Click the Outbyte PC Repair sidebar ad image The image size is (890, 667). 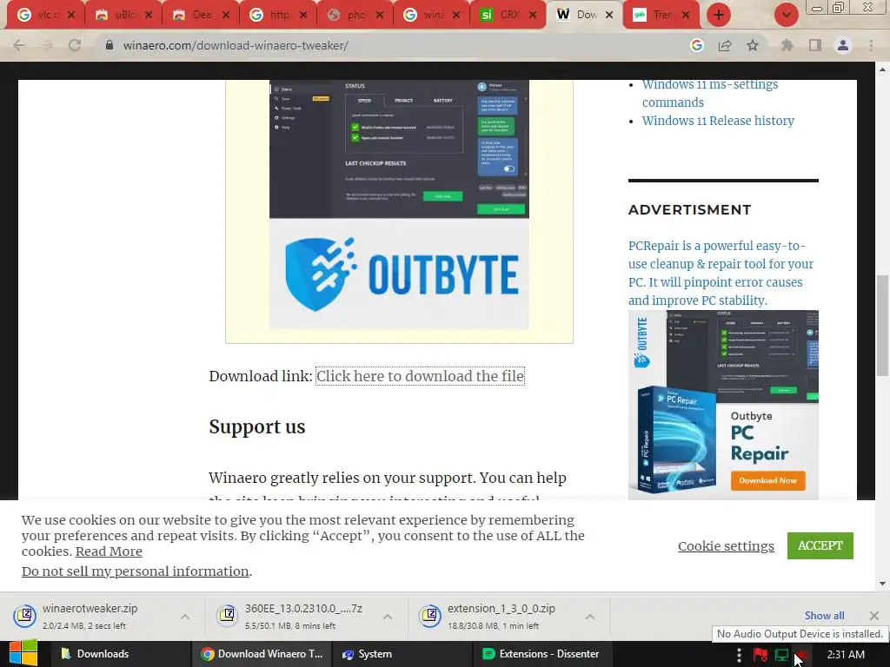723,405
